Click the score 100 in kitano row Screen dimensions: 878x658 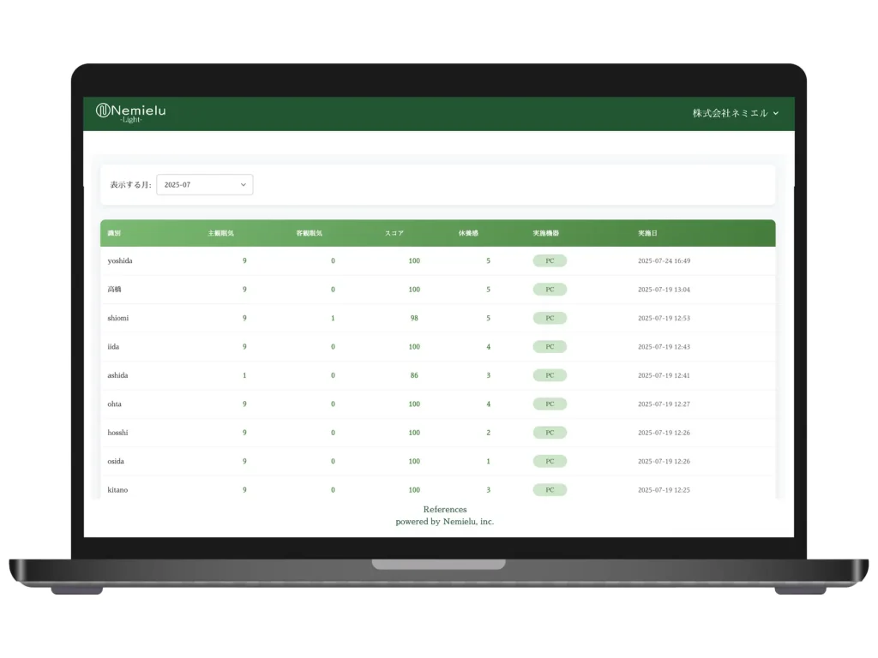tap(414, 489)
